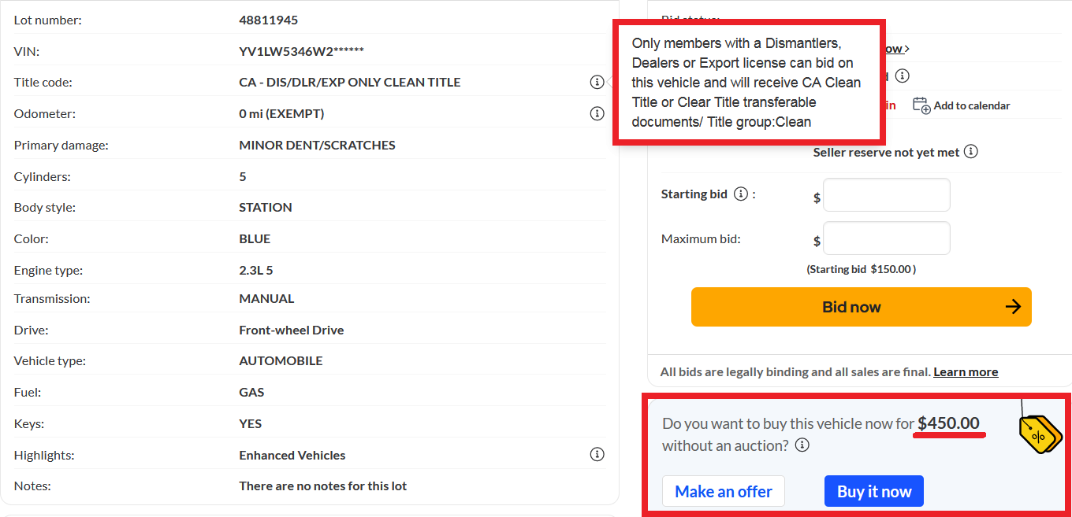Click the yellow discount price tag icon
Screen dimensions: 1072x517
(1040, 434)
